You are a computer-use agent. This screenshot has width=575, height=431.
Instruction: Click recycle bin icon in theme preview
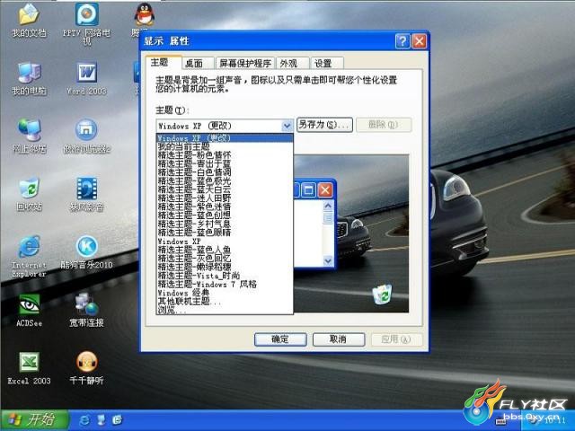382,295
